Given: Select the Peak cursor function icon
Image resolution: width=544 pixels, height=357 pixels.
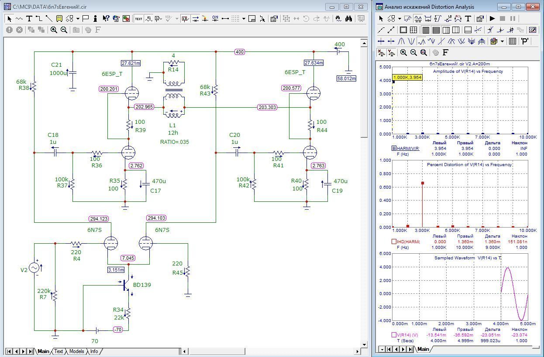Looking at the screenshot, I should 401,41.
